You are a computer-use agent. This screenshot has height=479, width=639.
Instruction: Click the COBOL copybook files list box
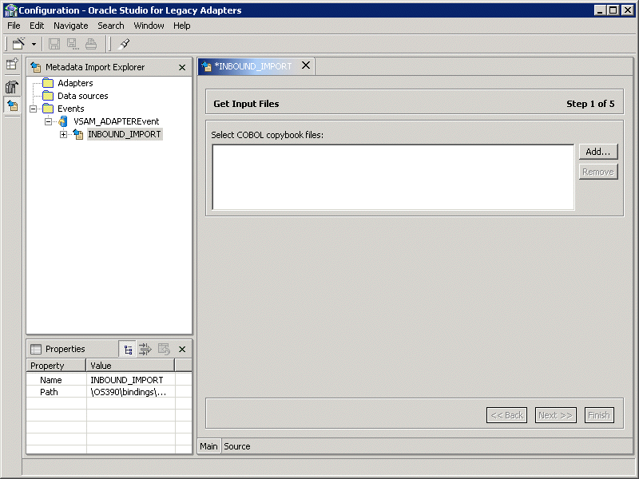[393, 177]
